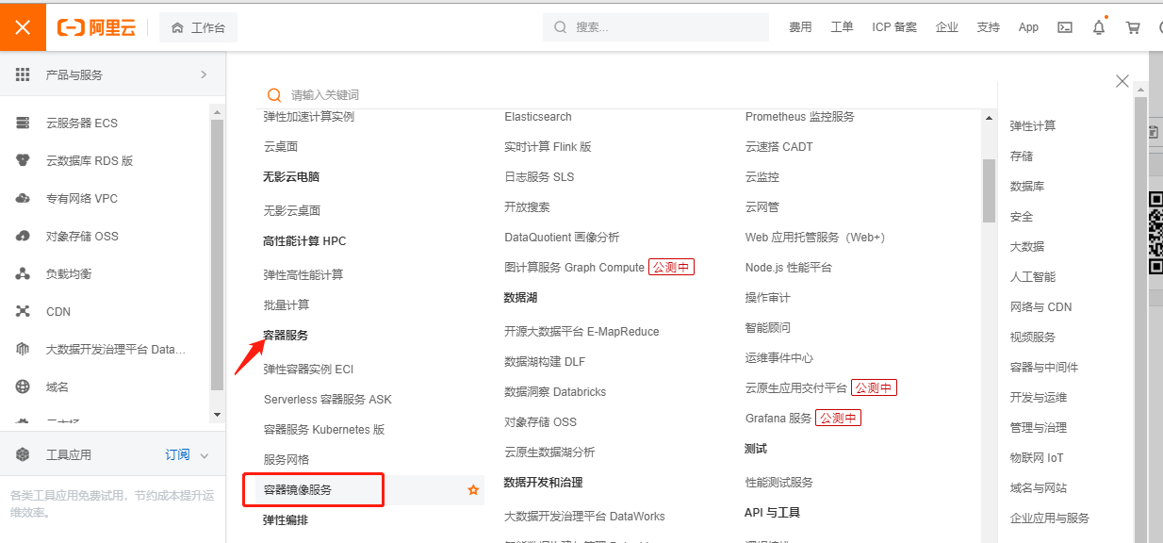Open the notification bell icon
This screenshot has height=543, width=1163.
[x=1099, y=27]
